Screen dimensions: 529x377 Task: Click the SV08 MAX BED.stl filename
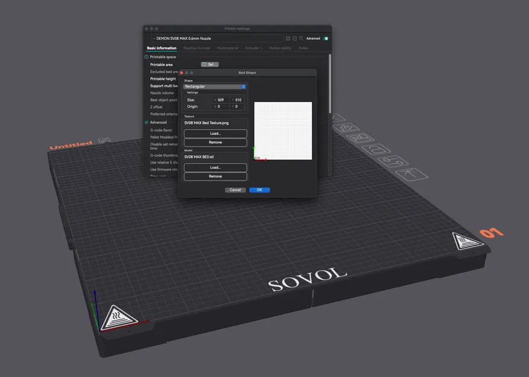(x=199, y=157)
